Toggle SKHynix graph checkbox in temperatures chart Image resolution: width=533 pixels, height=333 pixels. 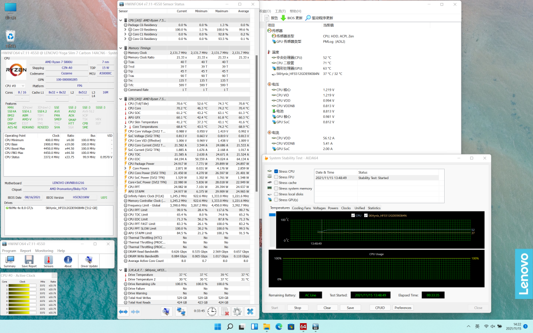[x=366, y=216]
